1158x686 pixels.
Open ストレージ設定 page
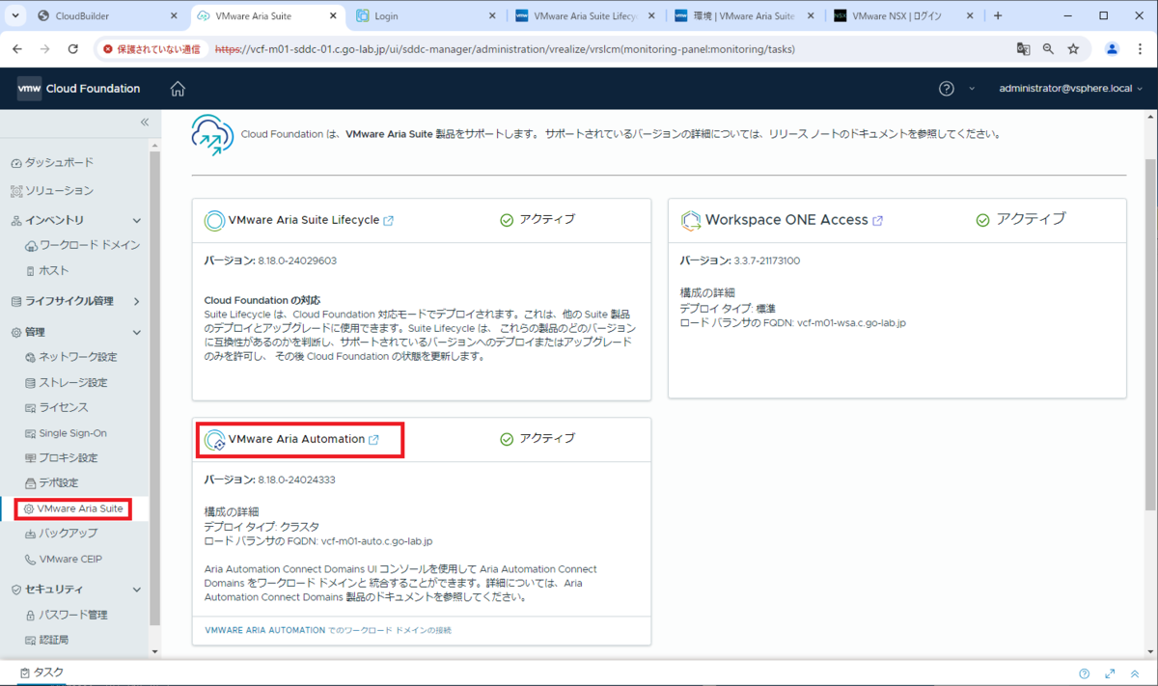click(x=67, y=383)
